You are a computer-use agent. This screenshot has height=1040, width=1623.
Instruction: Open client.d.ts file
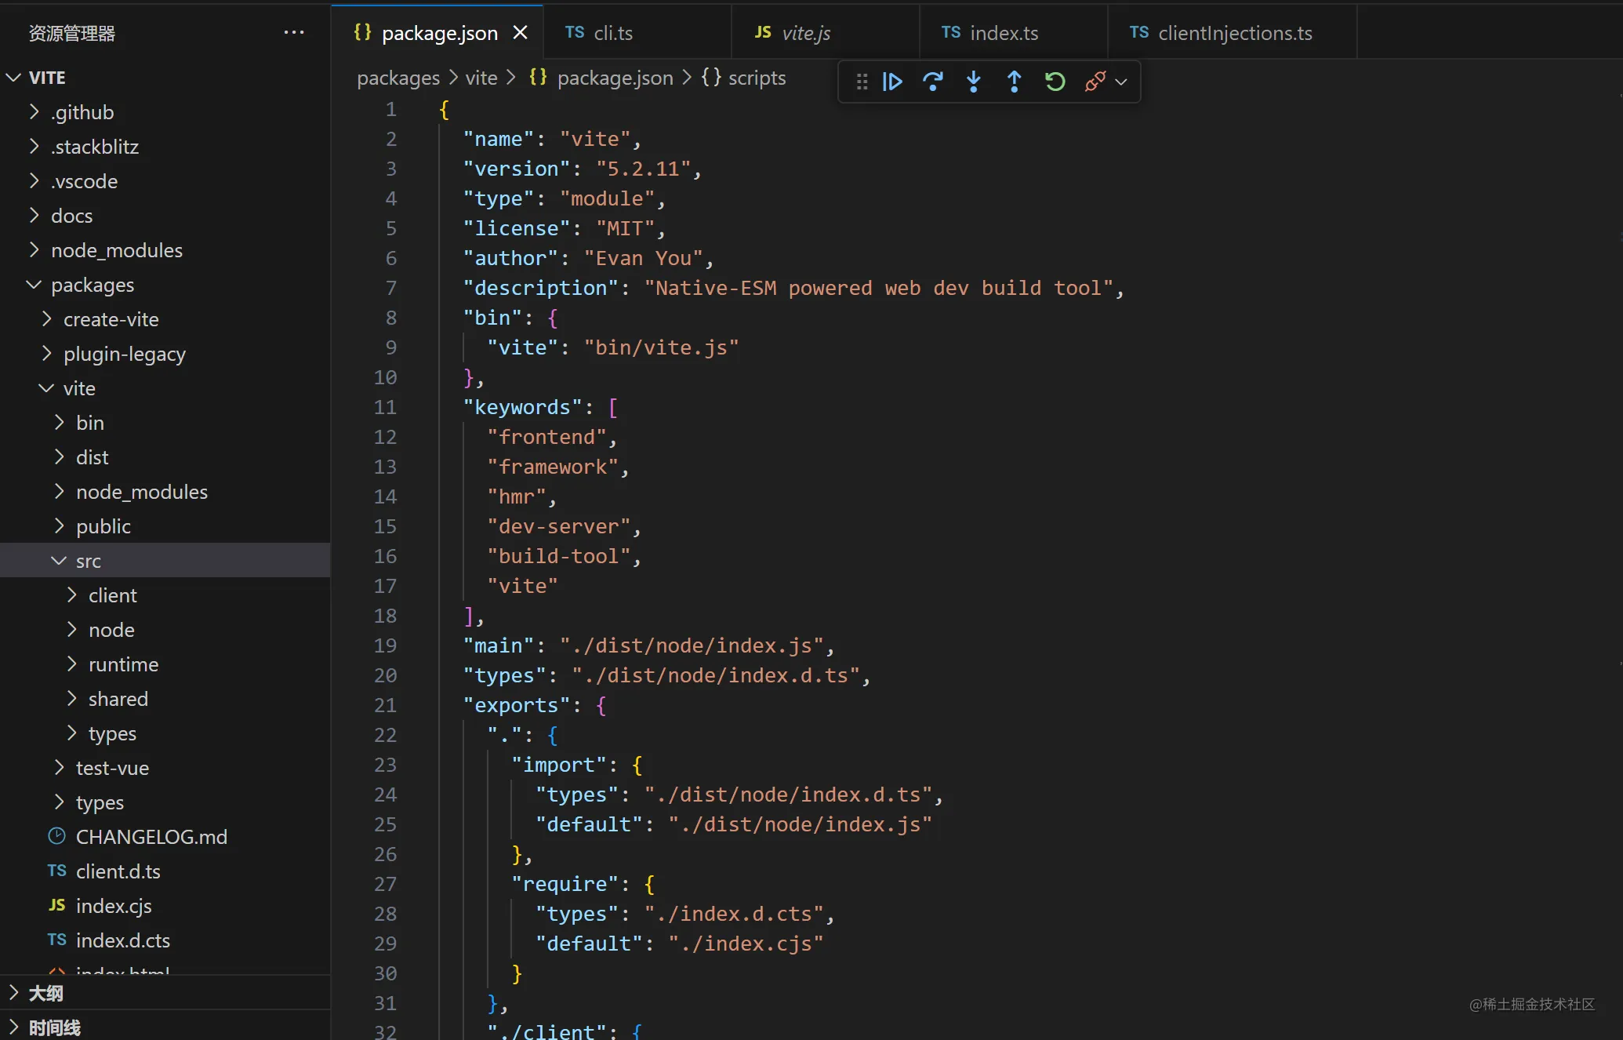coord(165,871)
